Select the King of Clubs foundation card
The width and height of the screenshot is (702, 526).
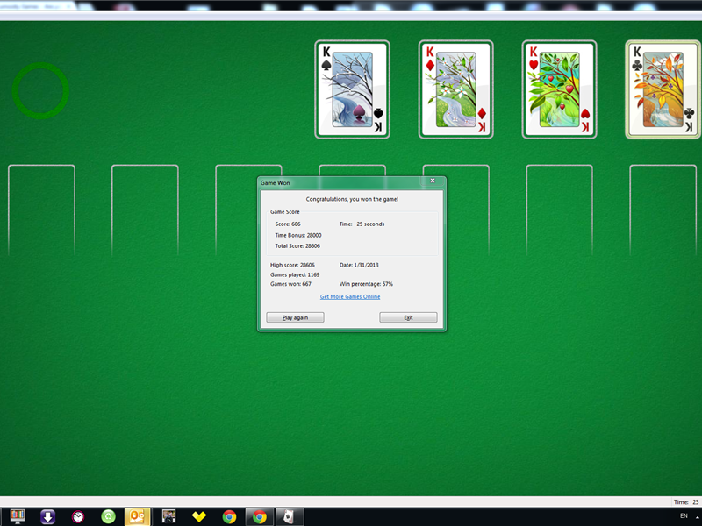[x=663, y=89]
